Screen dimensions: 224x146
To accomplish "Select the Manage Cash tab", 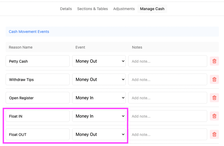I will point(152,9).
